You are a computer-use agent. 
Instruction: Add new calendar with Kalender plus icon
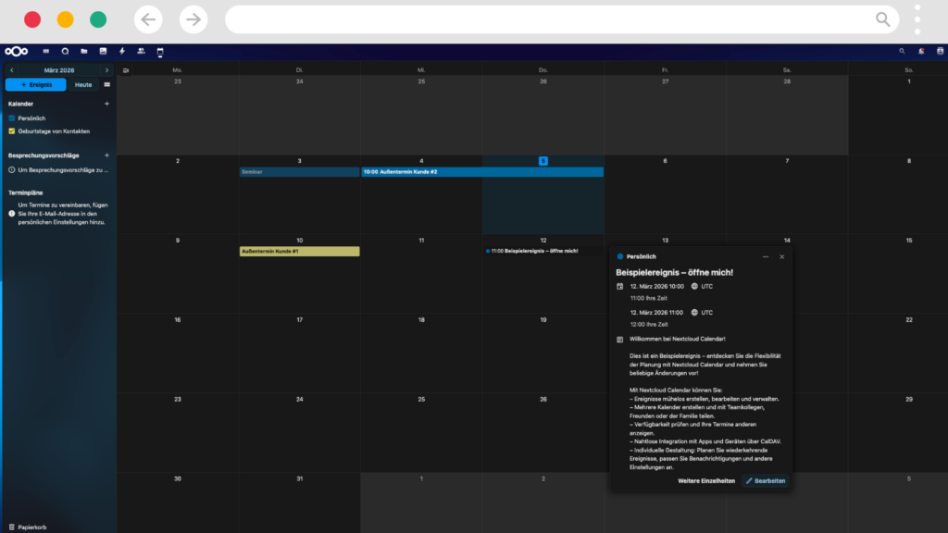[x=106, y=104]
